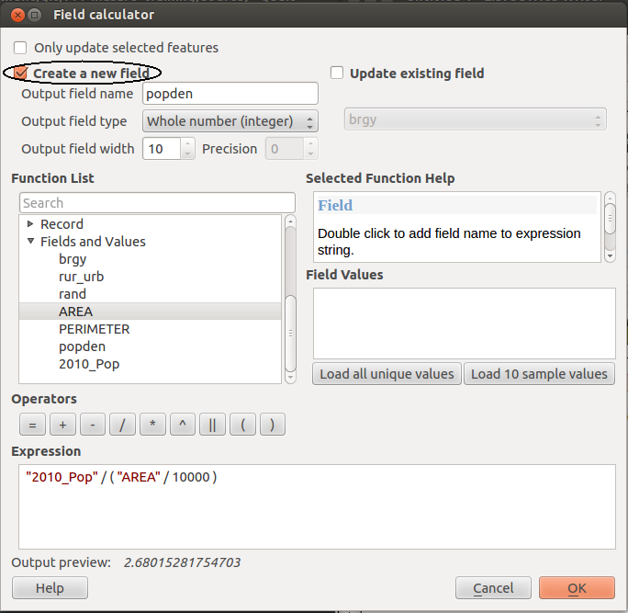Click the function list scrollbar up arrow
Image resolution: width=628 pixels, height=613 pixels.
click(291, 221)
